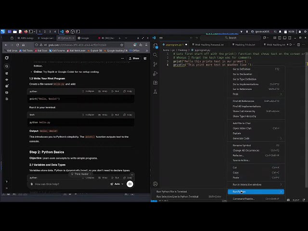Screen dimensions: 308x231
Task: Click the Share button in Grok
Action: point(134,58)
